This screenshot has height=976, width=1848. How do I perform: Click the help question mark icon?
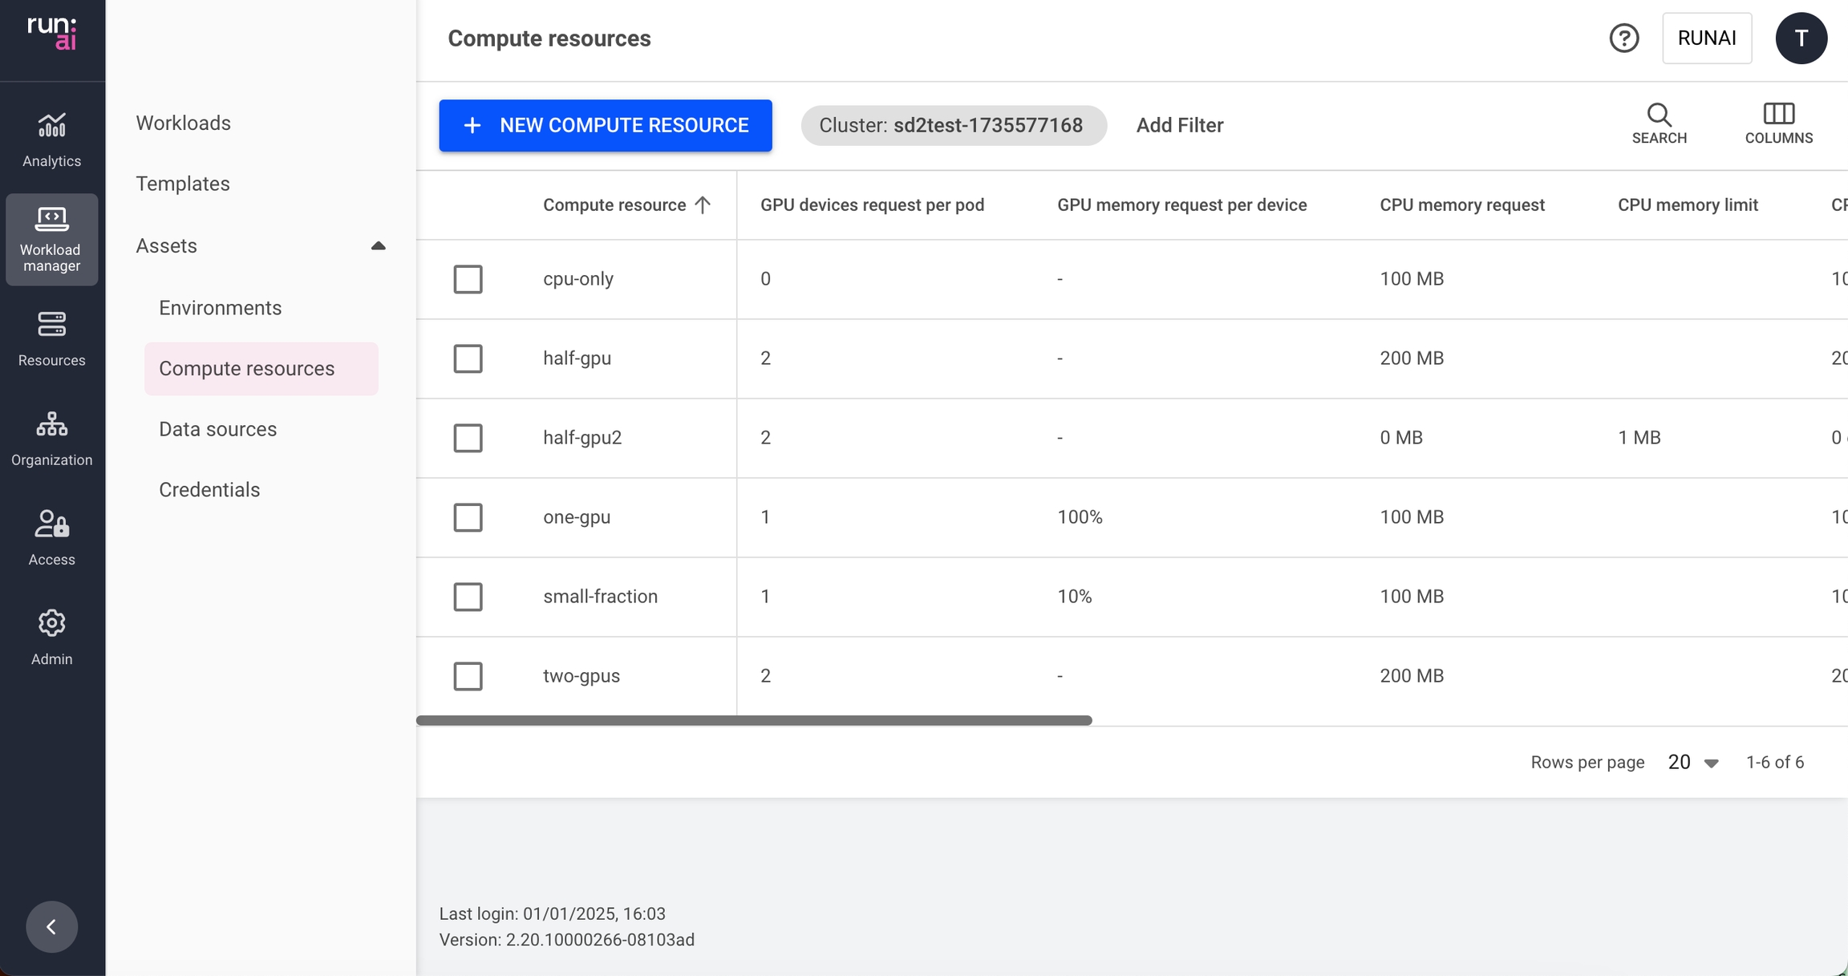pos(1623,38)
